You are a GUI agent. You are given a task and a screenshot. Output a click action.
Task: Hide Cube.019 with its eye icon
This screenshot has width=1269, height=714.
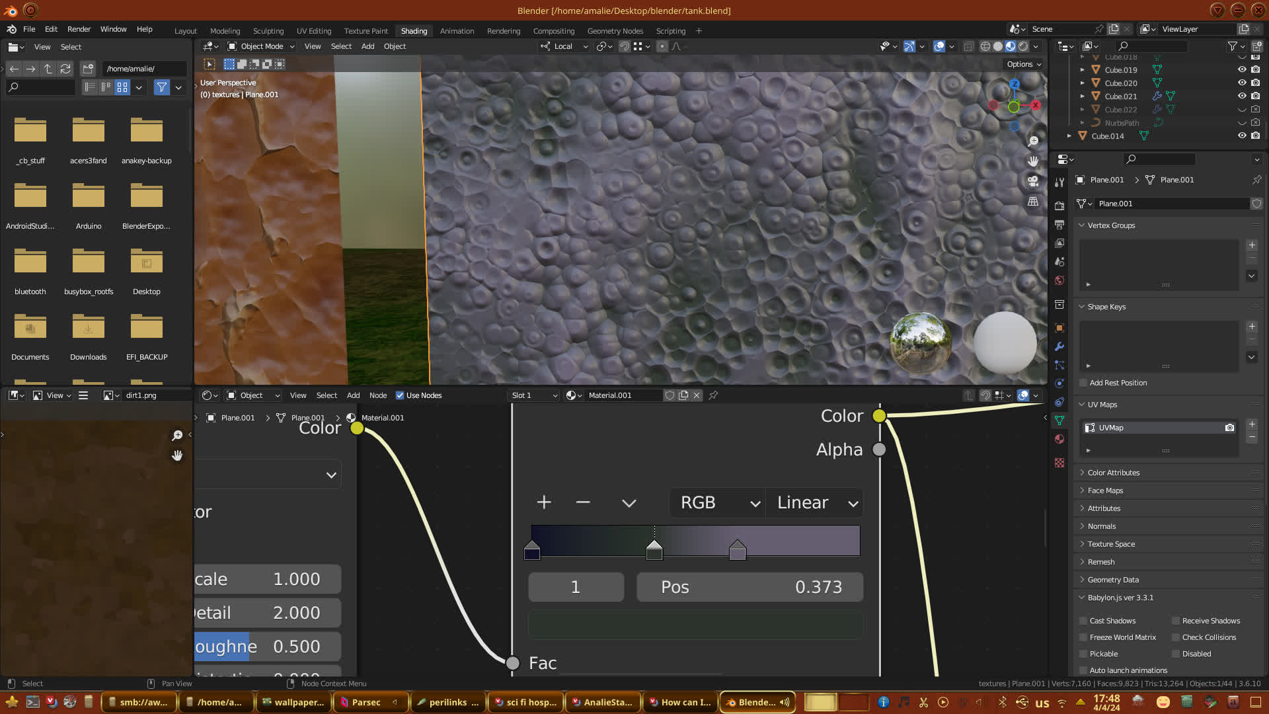pos(1242,69)
